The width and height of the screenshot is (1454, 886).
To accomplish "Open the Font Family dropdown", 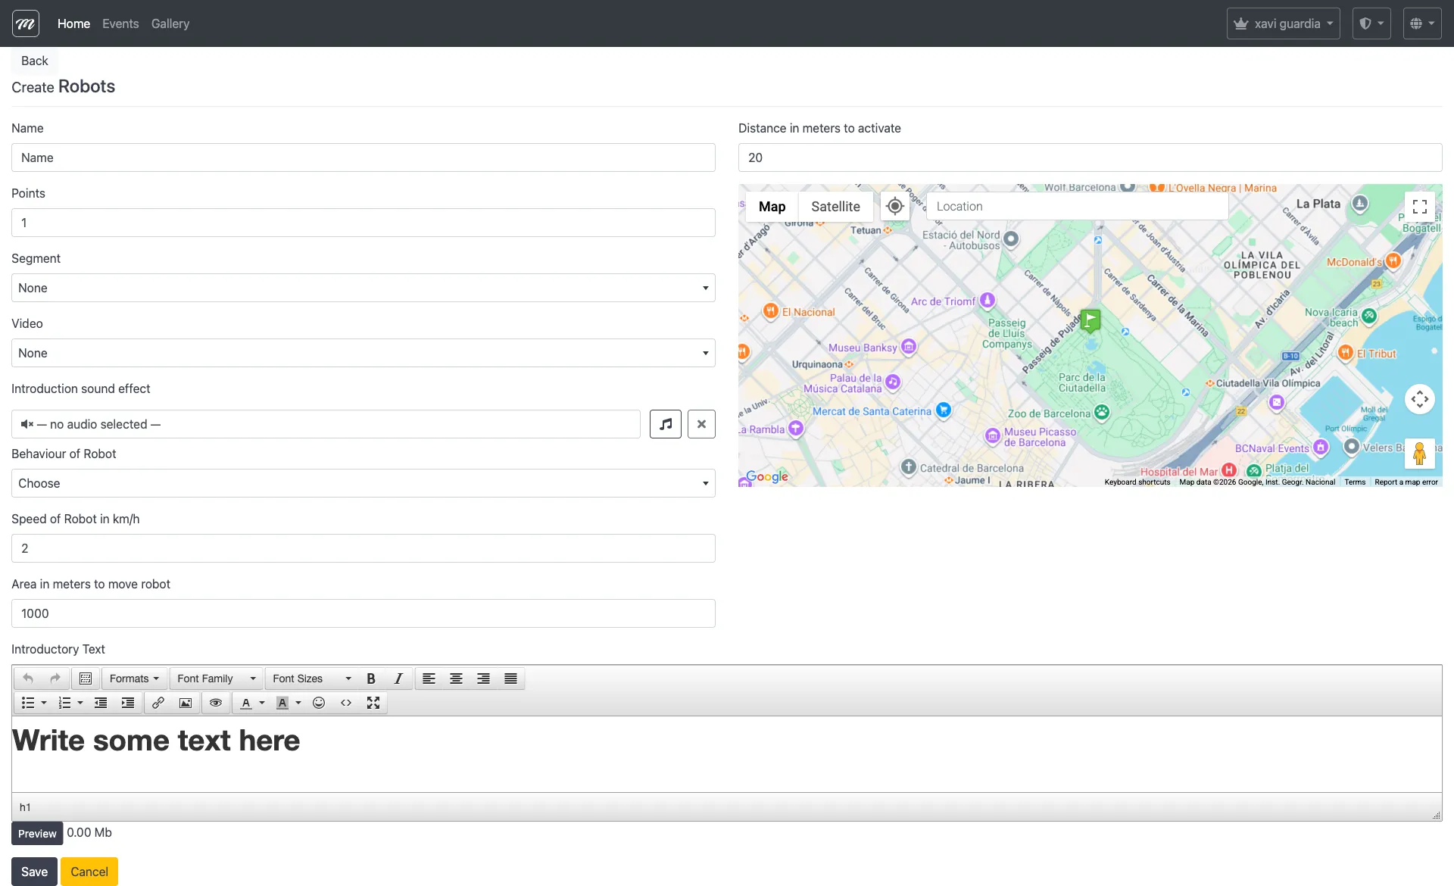I will click(x=217, y=679).
